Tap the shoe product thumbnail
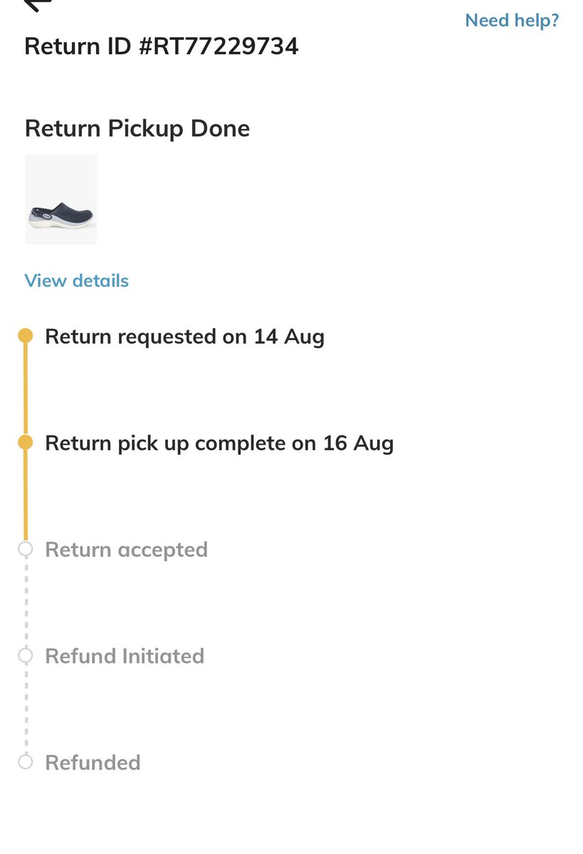583x854 pixels. tap(61, 199)
